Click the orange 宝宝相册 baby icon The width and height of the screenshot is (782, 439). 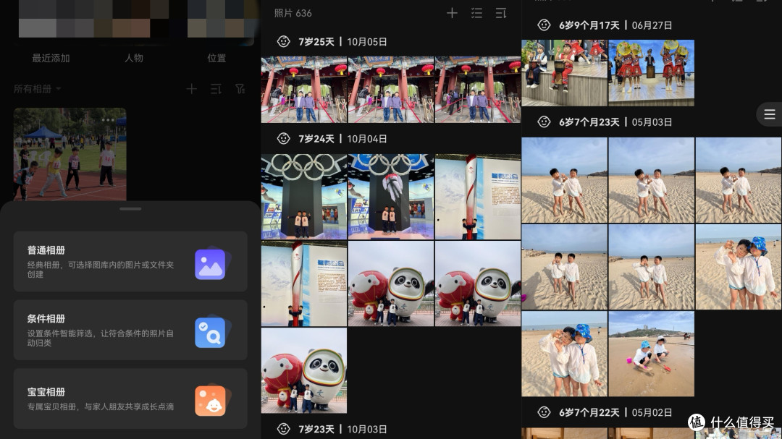pos(211,401)
